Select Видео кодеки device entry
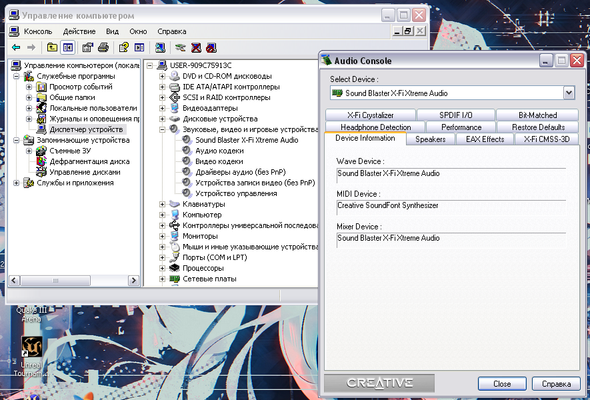Screen dimensions: 590x400 [x=219, y=161]
